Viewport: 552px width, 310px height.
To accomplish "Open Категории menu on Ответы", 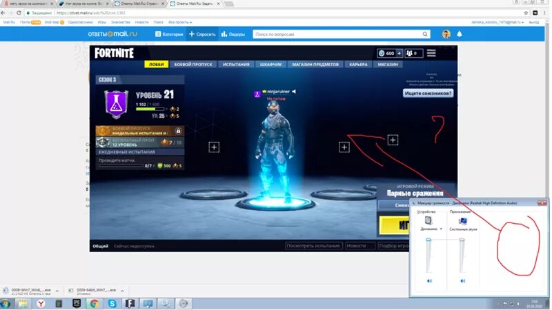I will 169,34.
